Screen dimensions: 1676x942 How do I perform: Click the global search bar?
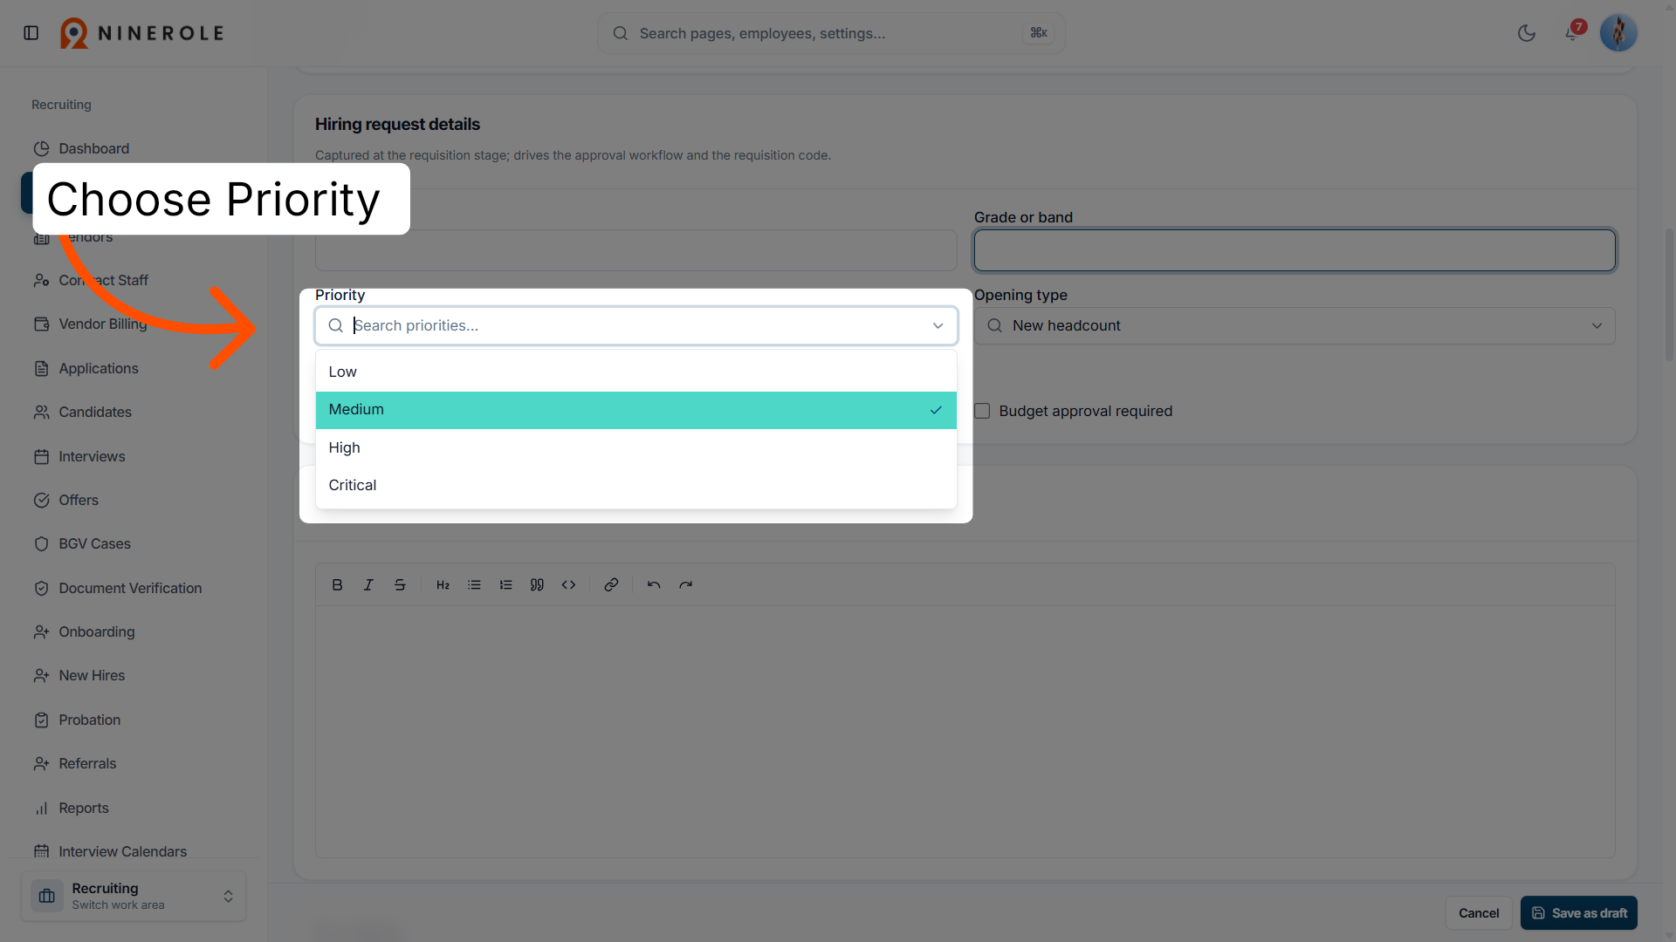click(x=830, y=33)
